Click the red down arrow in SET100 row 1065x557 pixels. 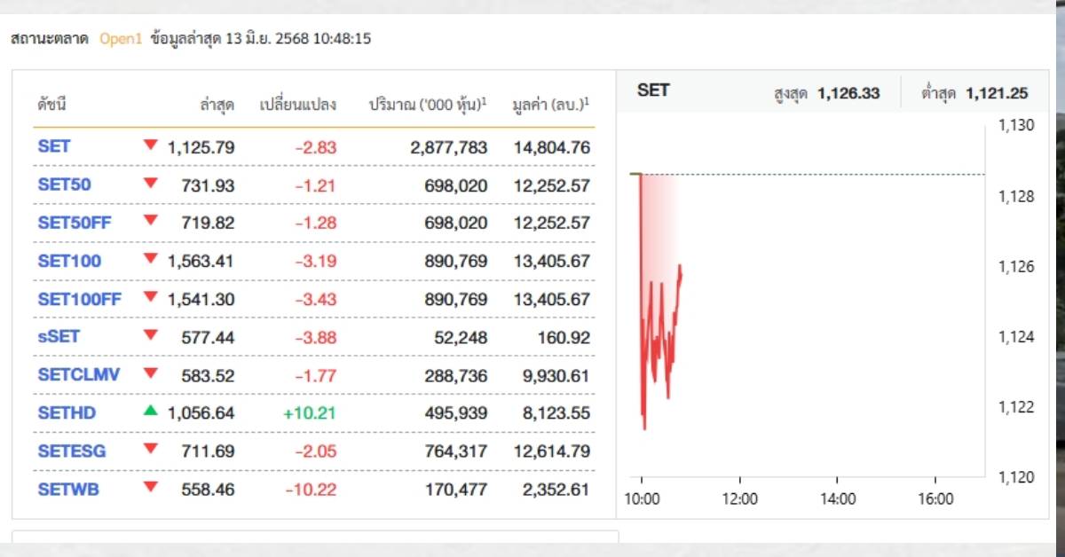tap(150, 259)
